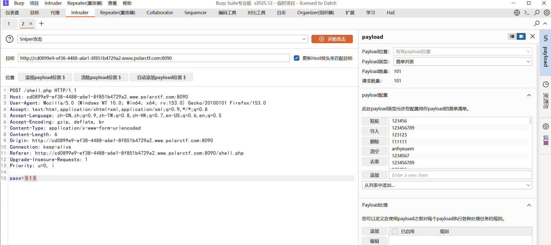The width and height of the screenshot is (551, 245).
Task: Switch to the 学习 tab
Action: coord(371,13)
